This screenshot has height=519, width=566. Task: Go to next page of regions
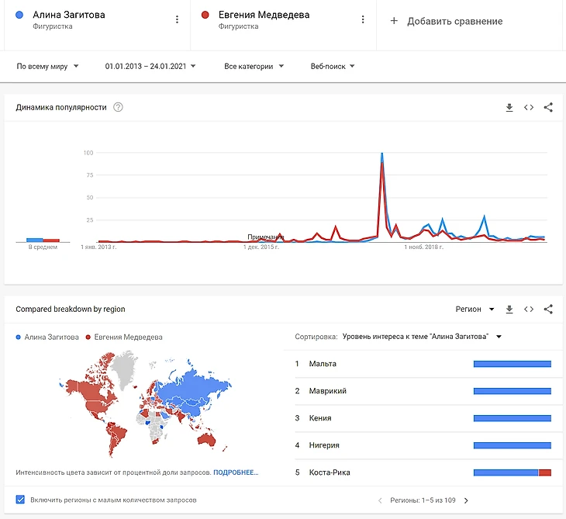(x=466, y=500)
